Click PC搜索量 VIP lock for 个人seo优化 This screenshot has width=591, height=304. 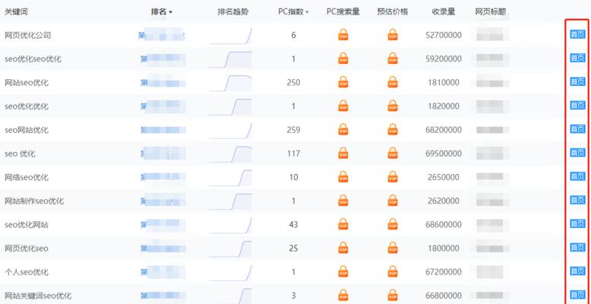coord(343,271)
